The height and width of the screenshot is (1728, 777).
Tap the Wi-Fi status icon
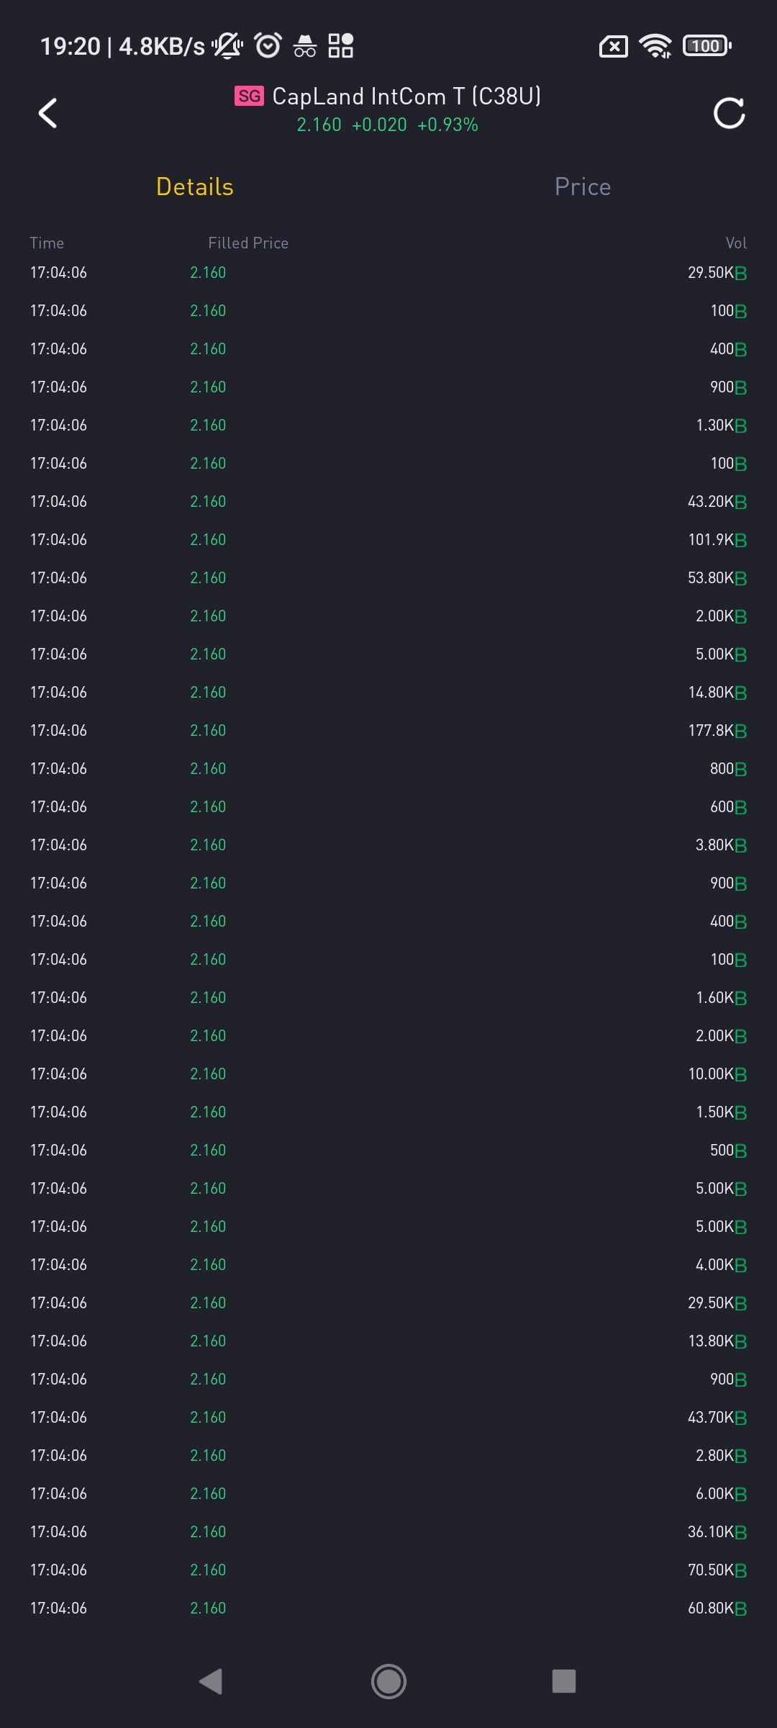pos(655,46)
